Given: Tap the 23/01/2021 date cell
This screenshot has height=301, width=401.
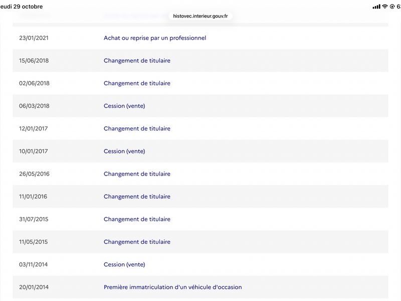Looking at the screenshot, I should point(34,38).
